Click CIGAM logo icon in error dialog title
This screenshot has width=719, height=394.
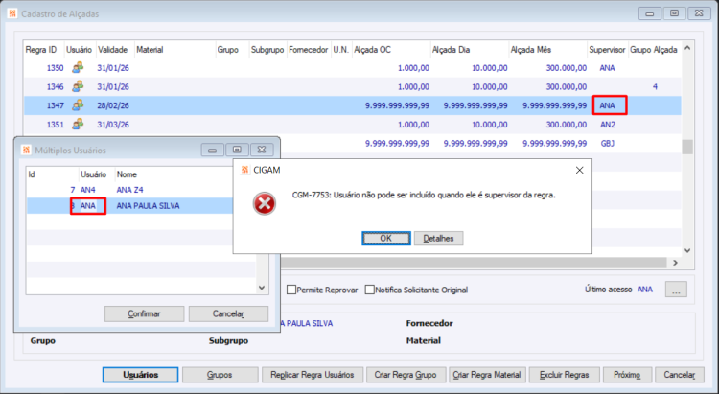point(244,170)
